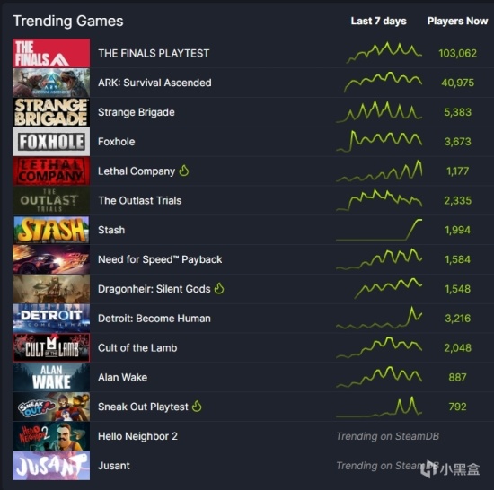Open the Detroit: Become Human link
The image size is (494, 490).
[154, 319]
